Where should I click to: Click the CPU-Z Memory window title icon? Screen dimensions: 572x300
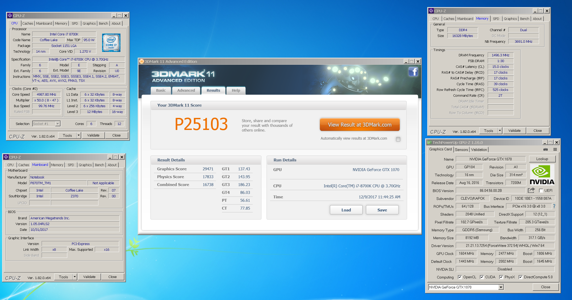click(431, 11)
